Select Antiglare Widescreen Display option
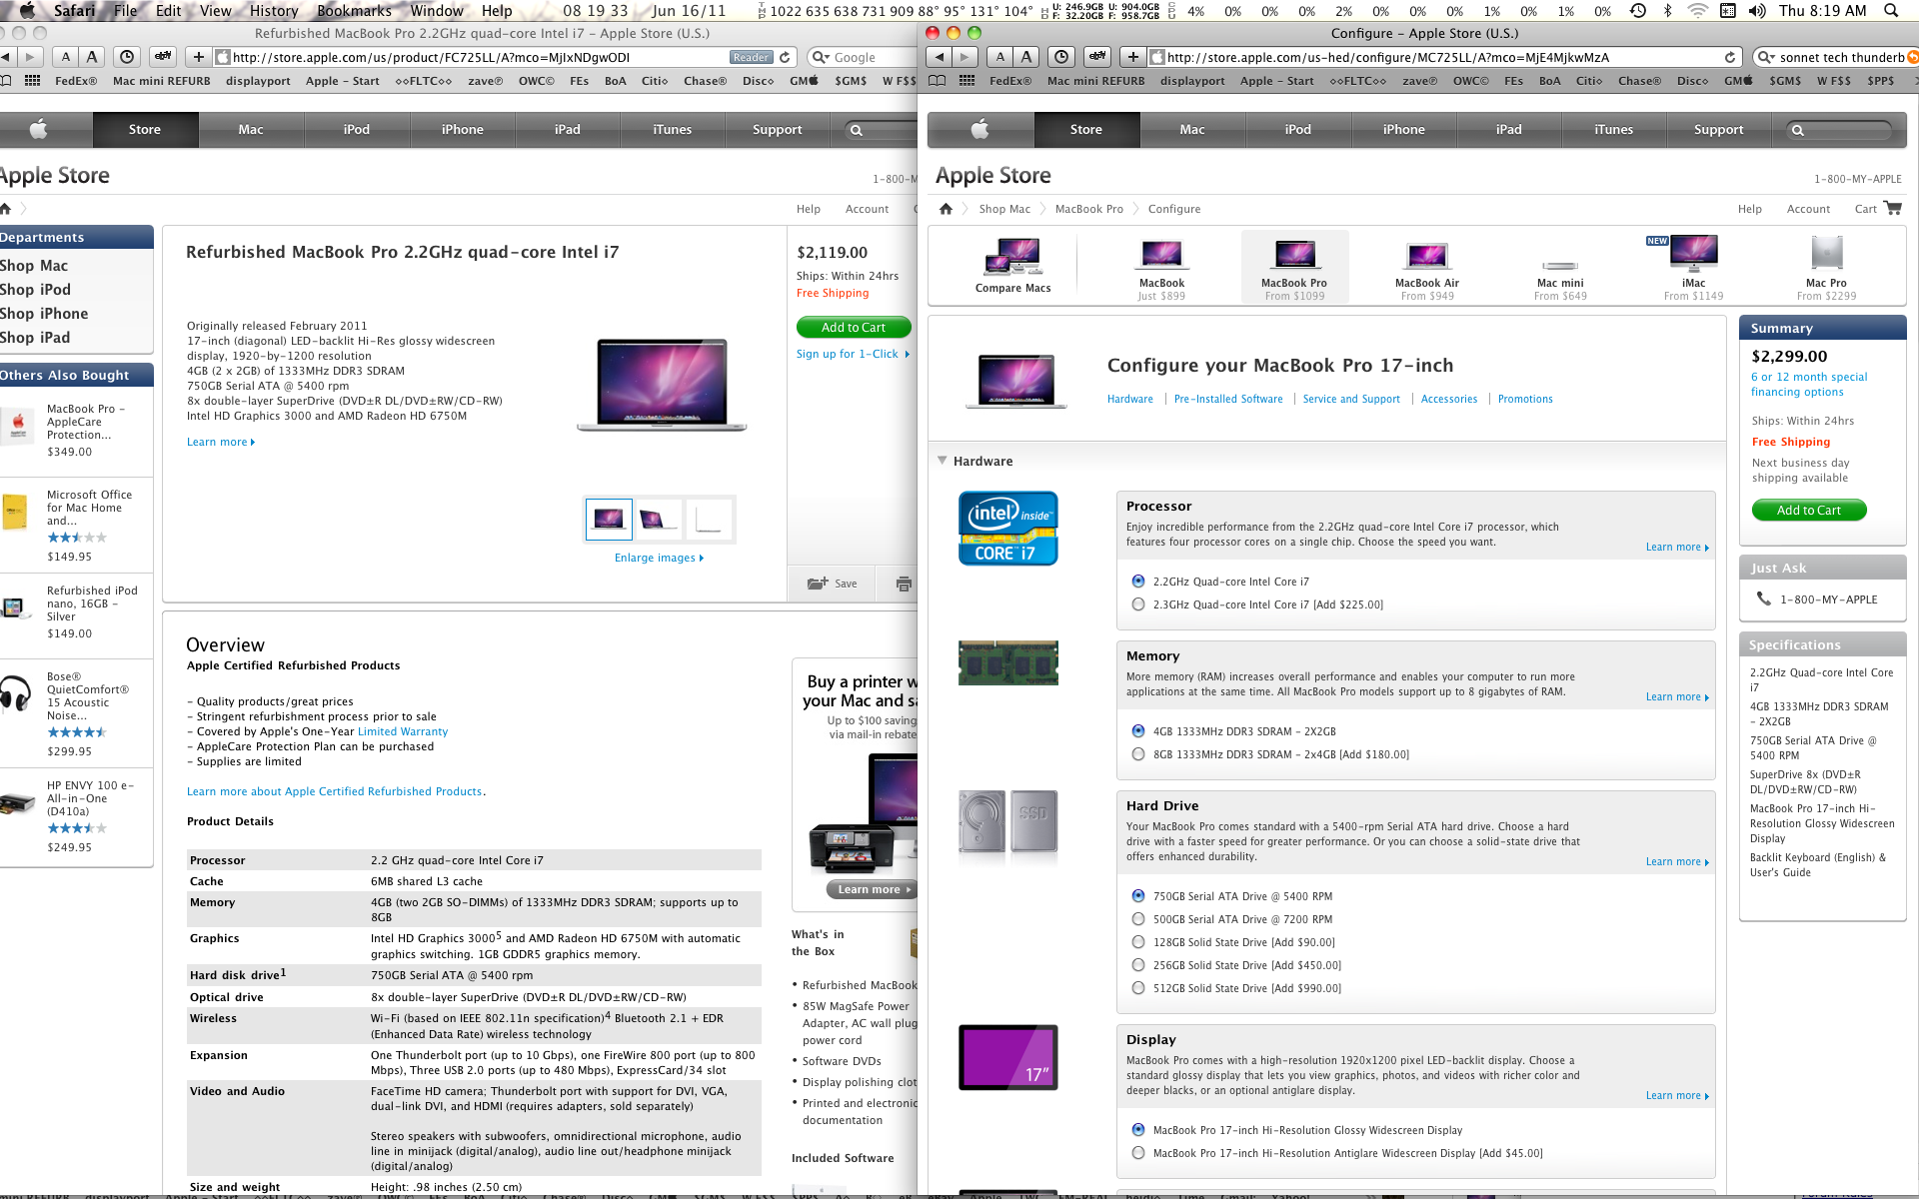The width and height of the screenshot is (1919, 1199). click(1138, 1153)
